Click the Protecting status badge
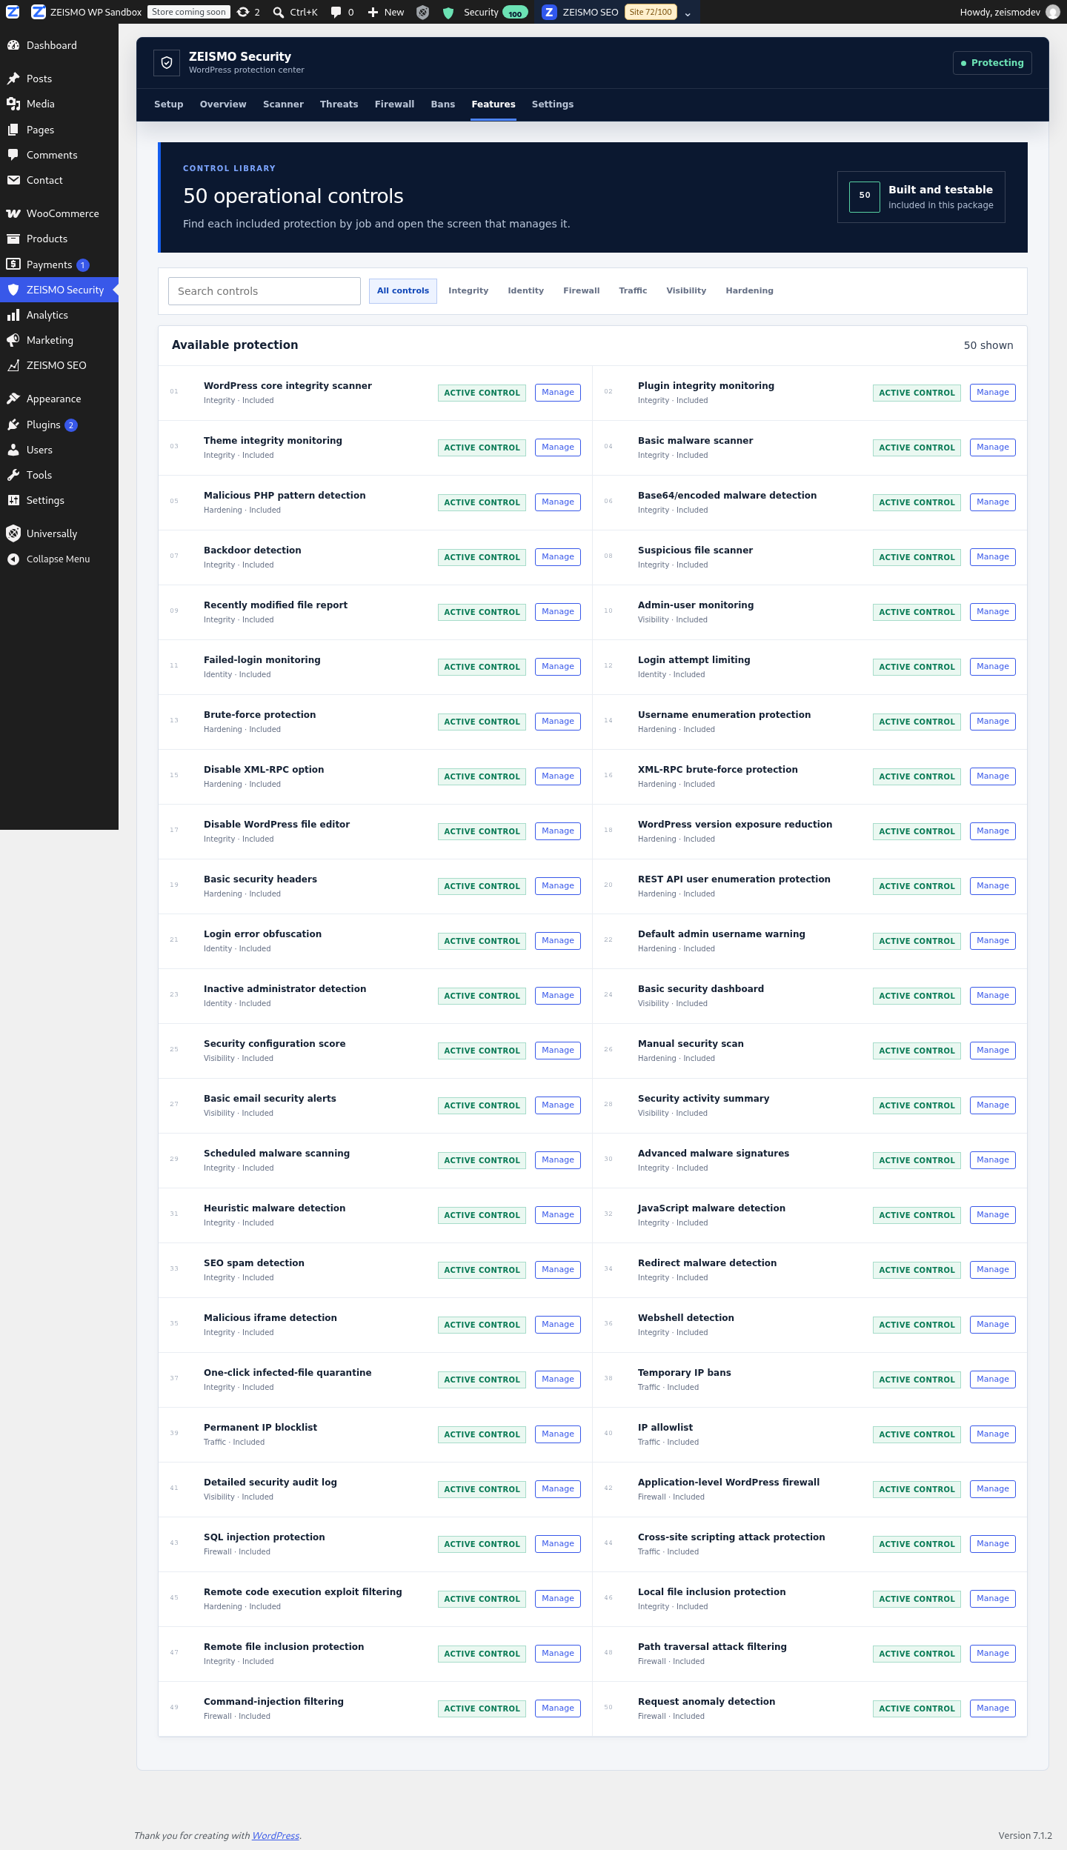 coord(992,63)
